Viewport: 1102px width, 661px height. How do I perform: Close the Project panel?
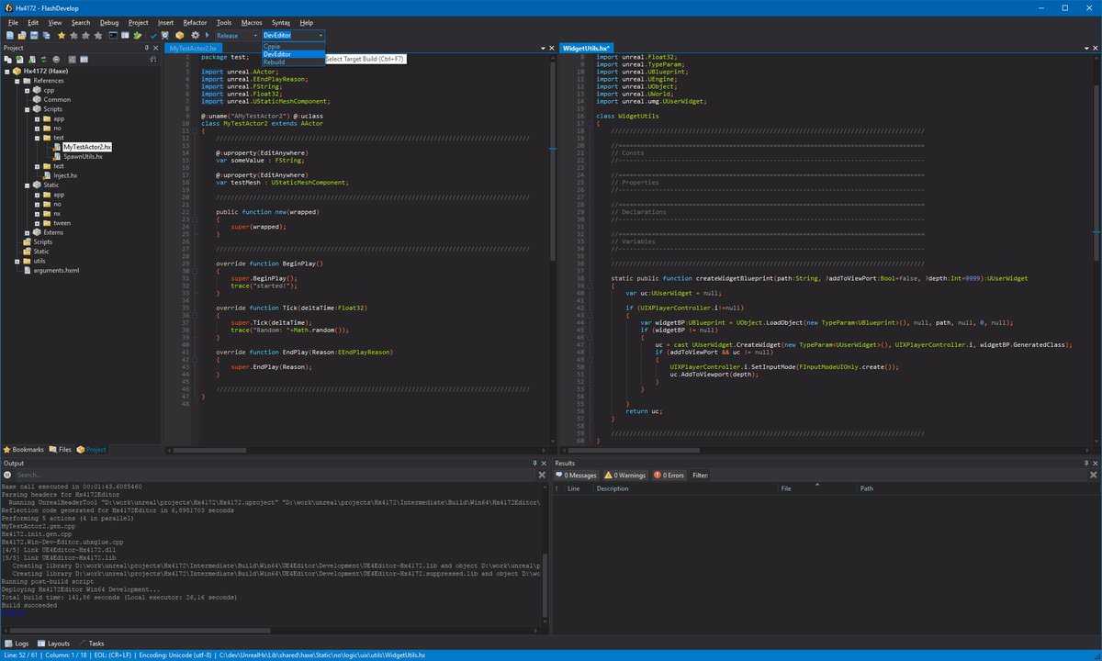(x=156, y=48)
